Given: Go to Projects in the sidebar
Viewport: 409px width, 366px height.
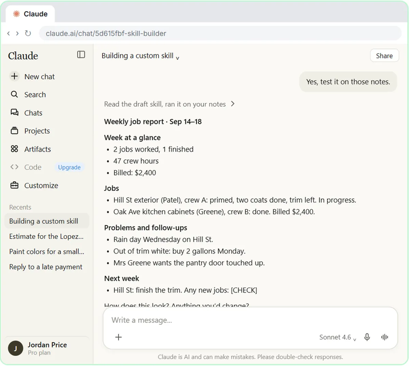Looking at the screenshot, I should (x=47, y=131).
